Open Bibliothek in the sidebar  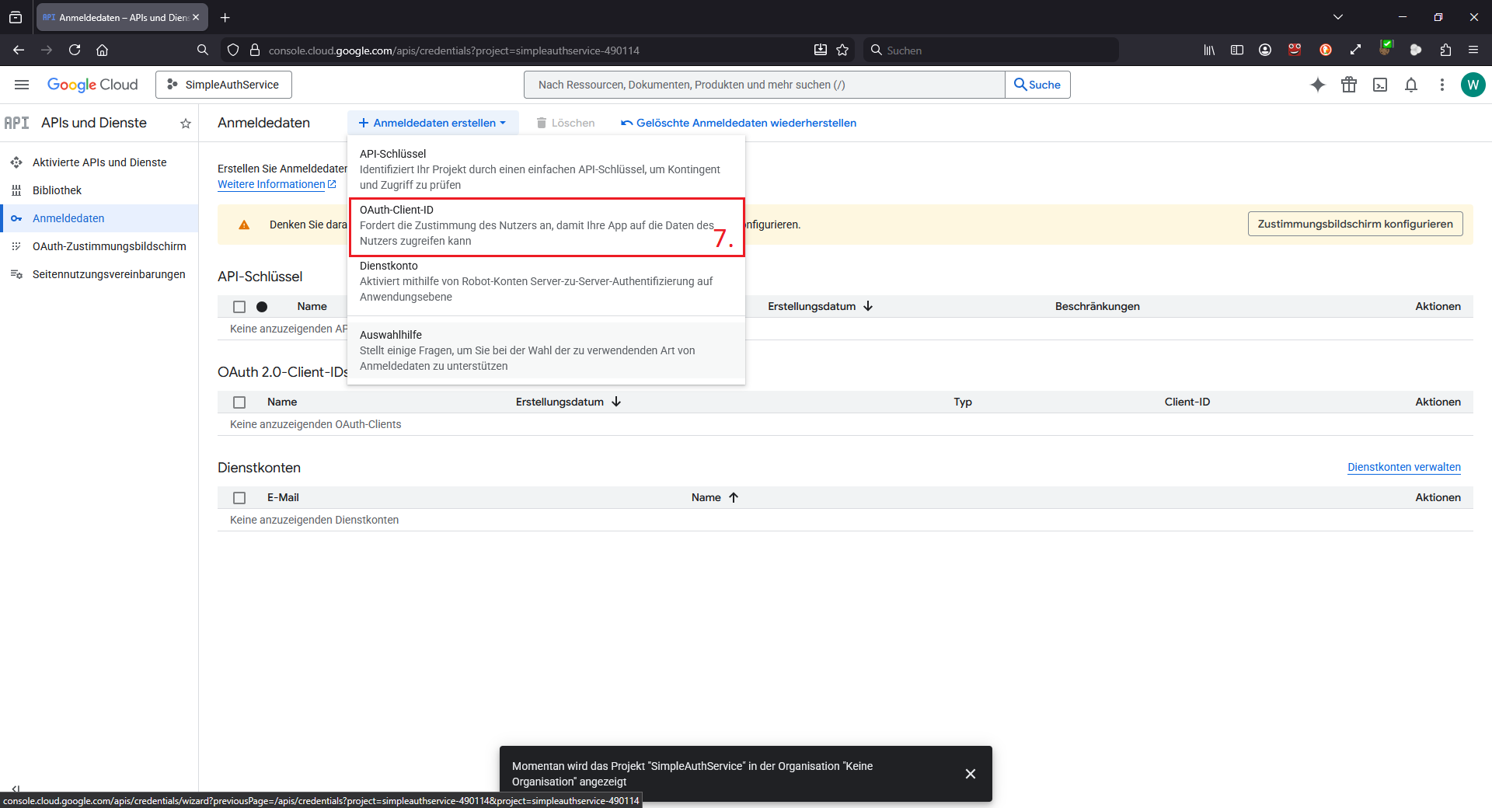(99, 190)
